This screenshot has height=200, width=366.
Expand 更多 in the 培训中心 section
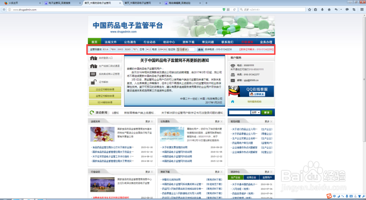click(268, 172)
